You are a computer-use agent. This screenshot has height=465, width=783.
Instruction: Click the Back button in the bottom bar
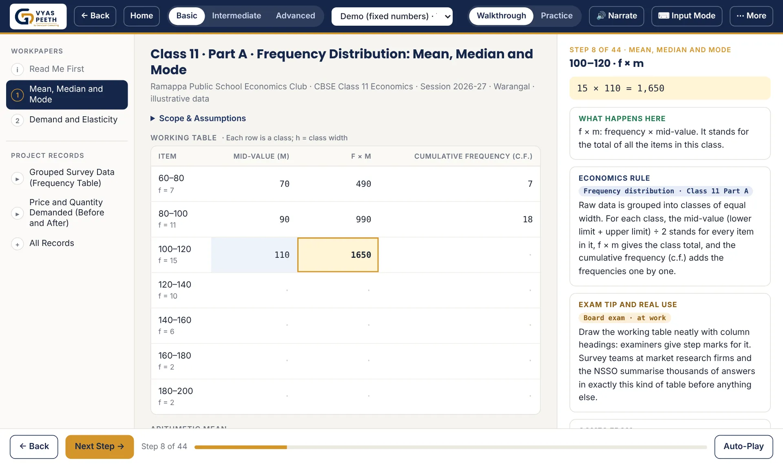[34, 447]
